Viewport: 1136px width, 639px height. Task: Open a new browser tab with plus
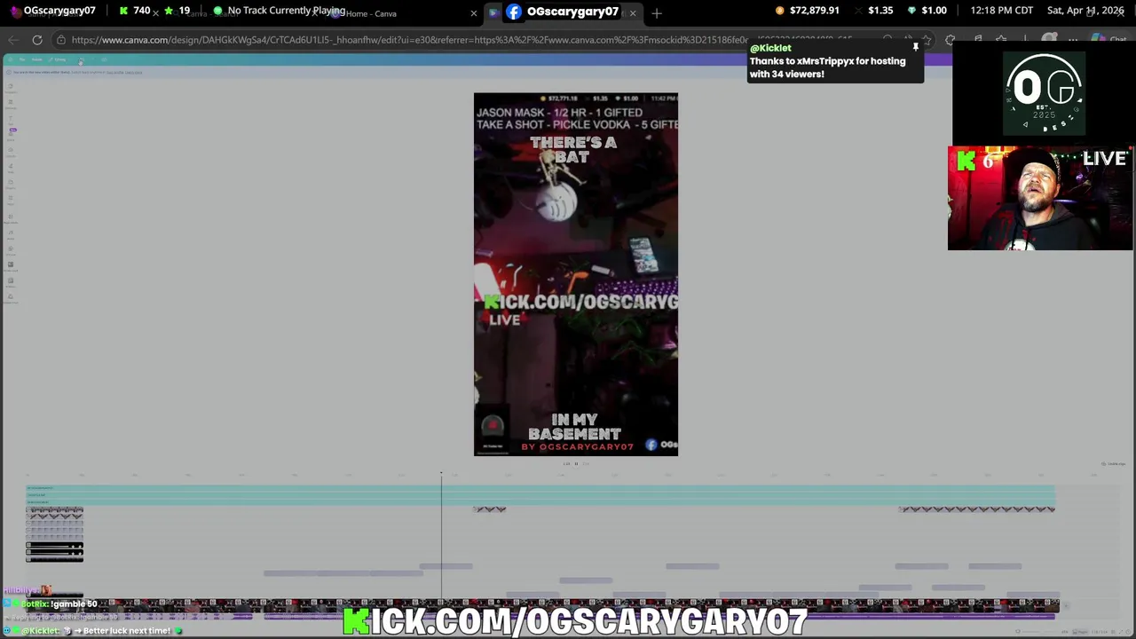657,13
